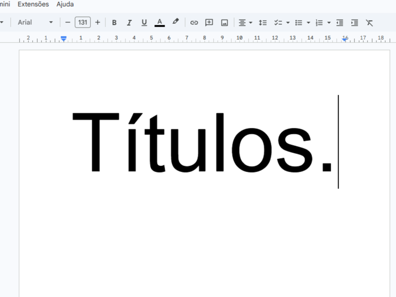The height and width of the screenshot is (297, 396).
Task: Click the numbered list icon
Action: click(319, 23)
